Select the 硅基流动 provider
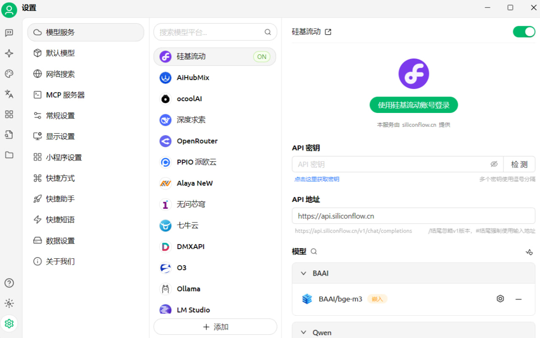540x338 pixels. click(x=215, y=56)
